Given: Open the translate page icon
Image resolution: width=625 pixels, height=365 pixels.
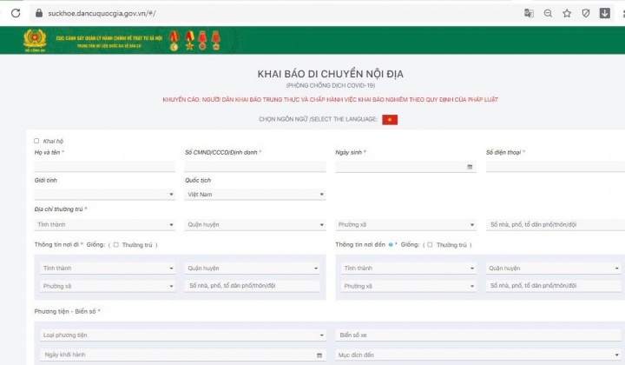Looking at the screenshot, I should 529,13.
